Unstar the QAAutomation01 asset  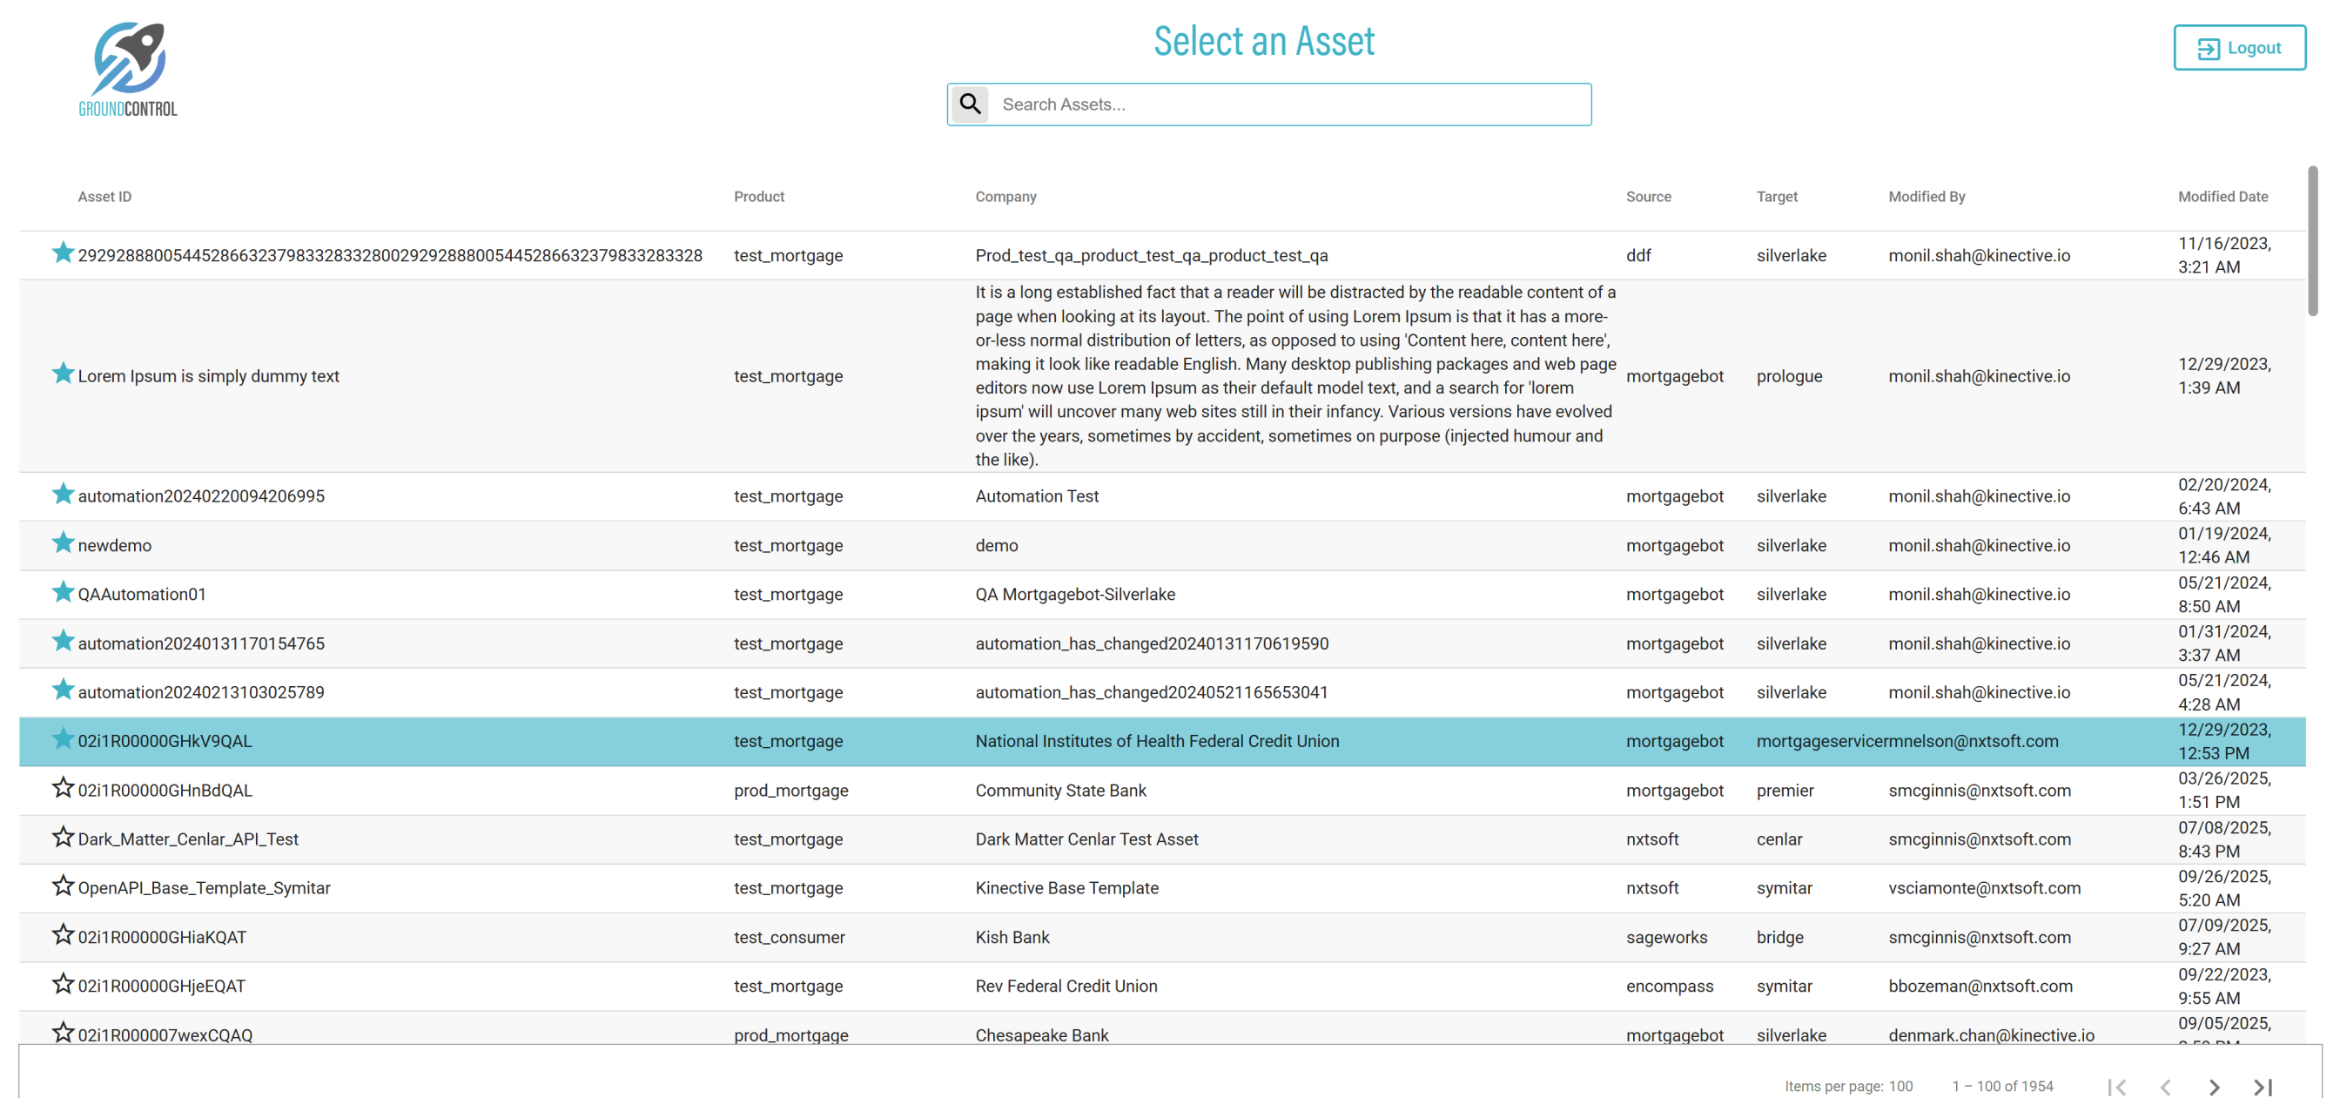click(63, 592)
